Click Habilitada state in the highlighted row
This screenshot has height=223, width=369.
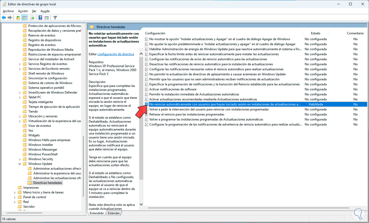[x=316, y=104]
